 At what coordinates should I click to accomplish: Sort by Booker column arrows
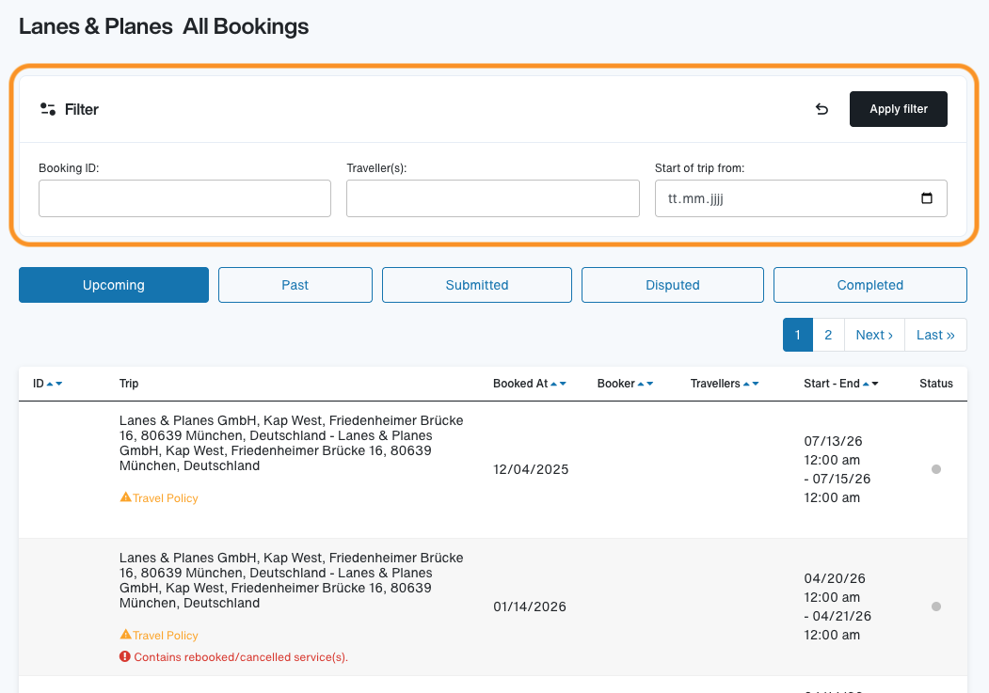coord(646,384)
